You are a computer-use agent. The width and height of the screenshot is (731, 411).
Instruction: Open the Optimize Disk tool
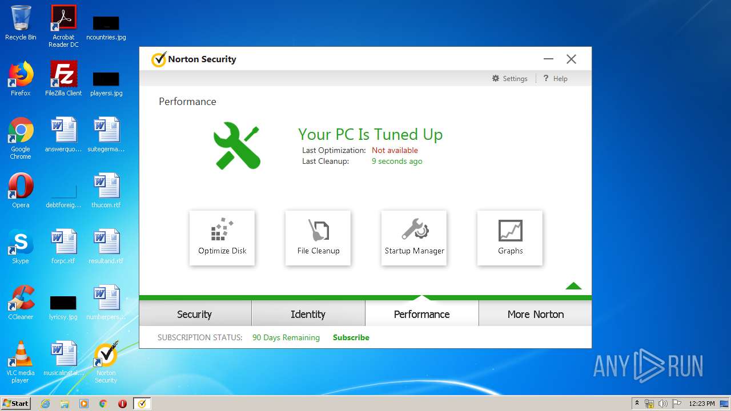(x=222, y=238)
